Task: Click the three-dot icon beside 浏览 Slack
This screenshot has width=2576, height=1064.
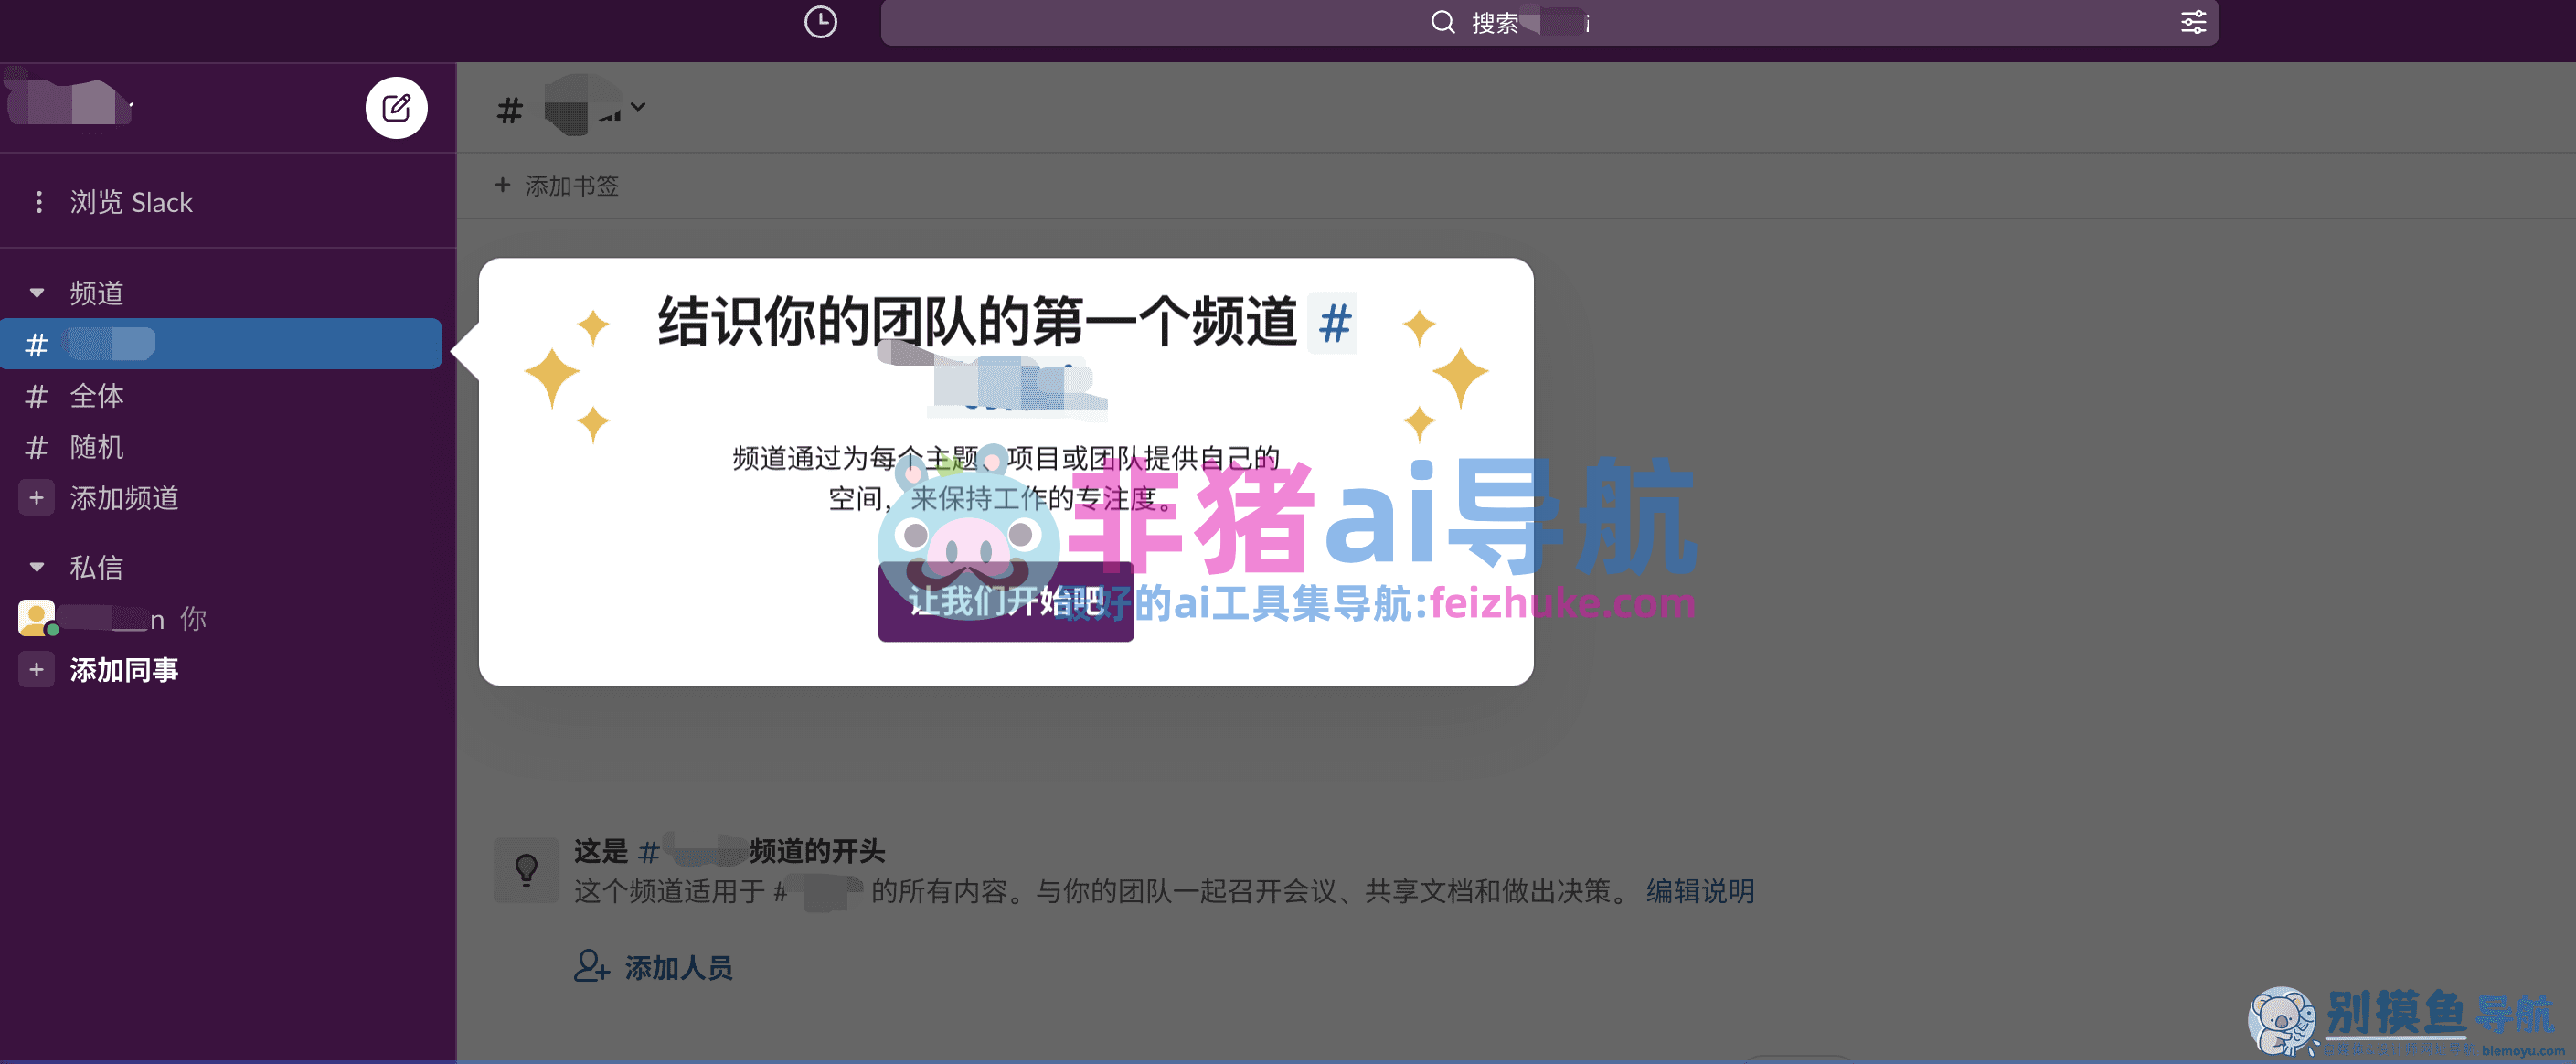Action: 39,202
